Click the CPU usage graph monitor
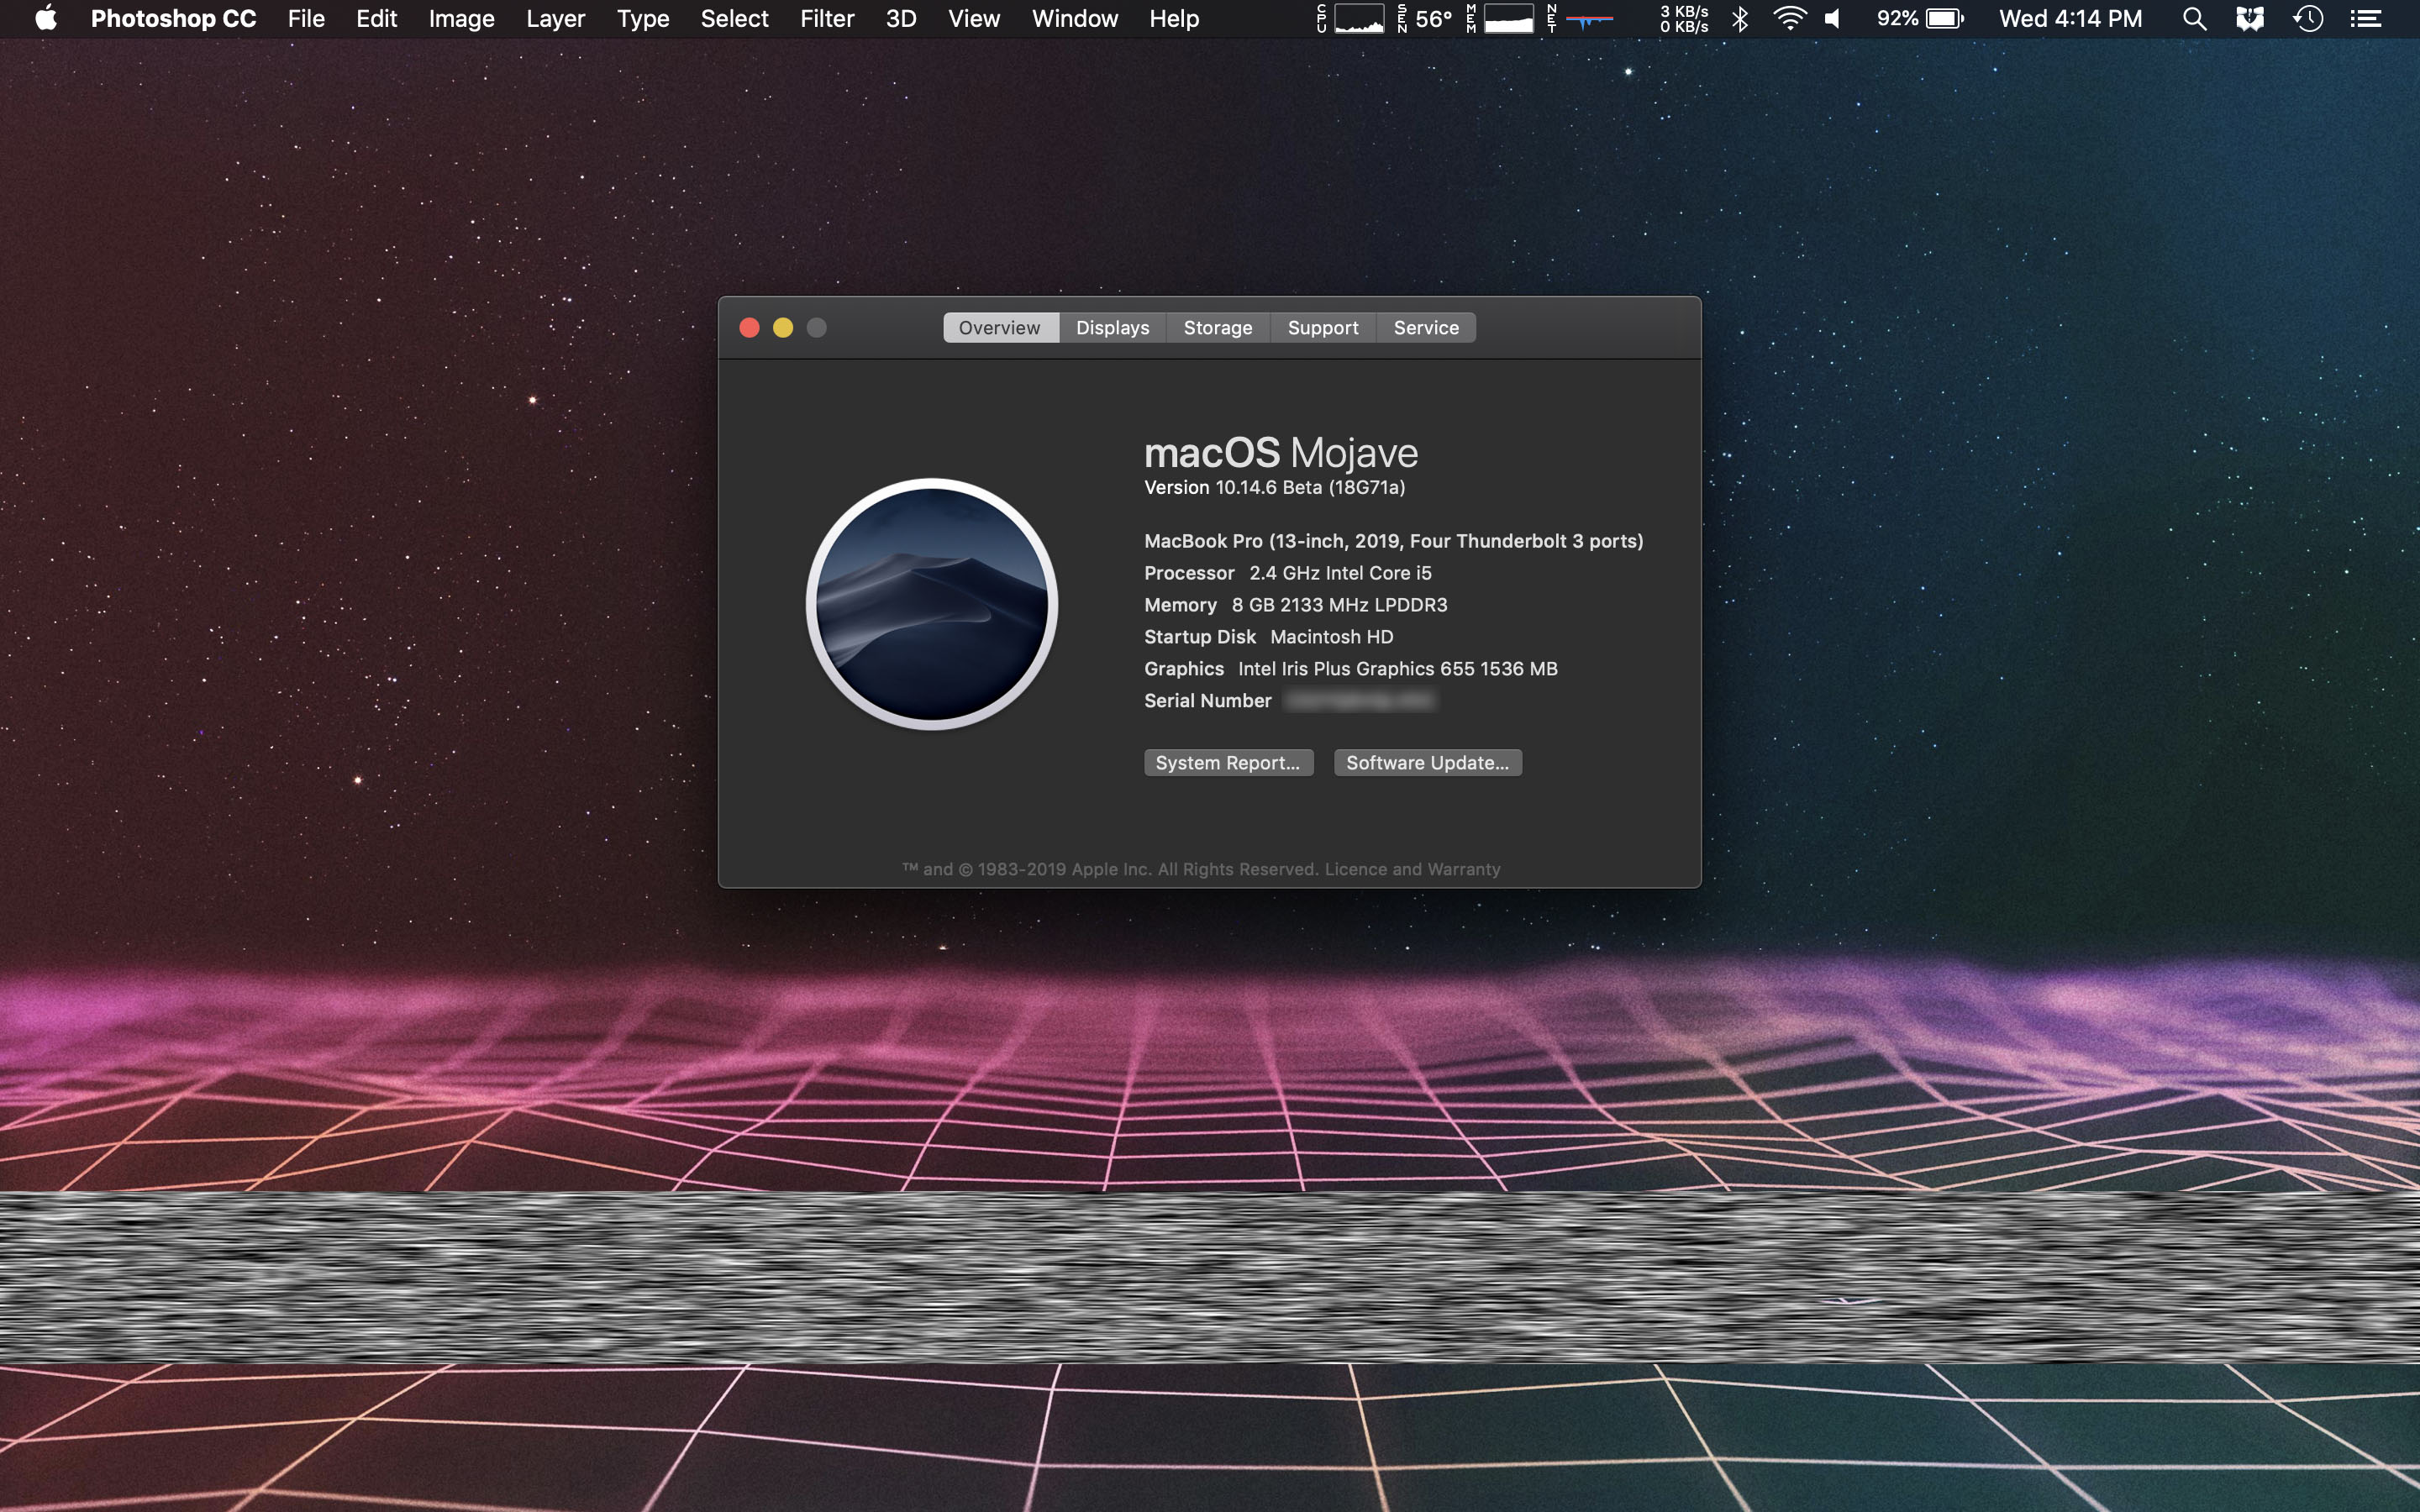This screenshot has width=2420, height=1512. [x=1359, y=19]
